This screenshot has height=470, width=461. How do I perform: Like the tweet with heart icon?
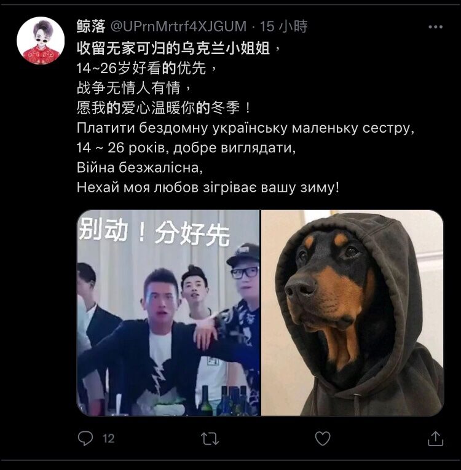(323, 439)
